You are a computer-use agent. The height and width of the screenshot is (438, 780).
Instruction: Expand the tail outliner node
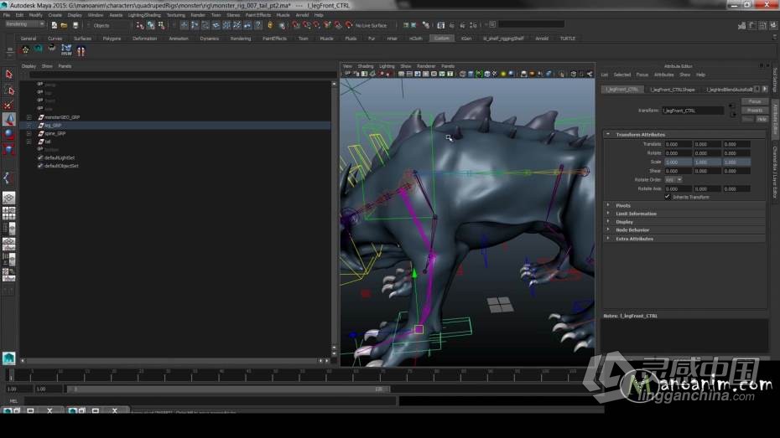click(x=29, y=142)
